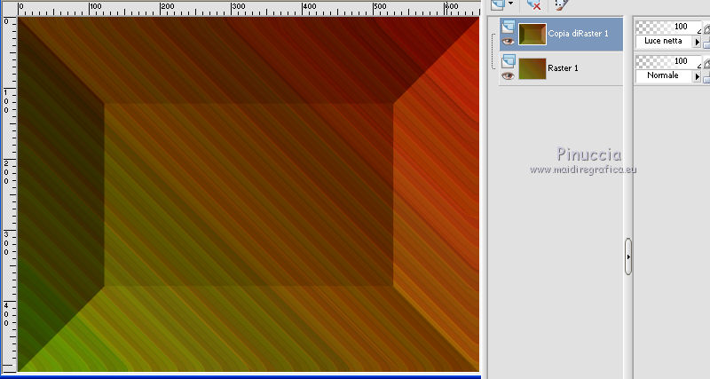Image resolution: width=710 pixels, height=379 pixels.
Task: Select the Raster 1 layer thumbnail
Action: click(532, 68)
